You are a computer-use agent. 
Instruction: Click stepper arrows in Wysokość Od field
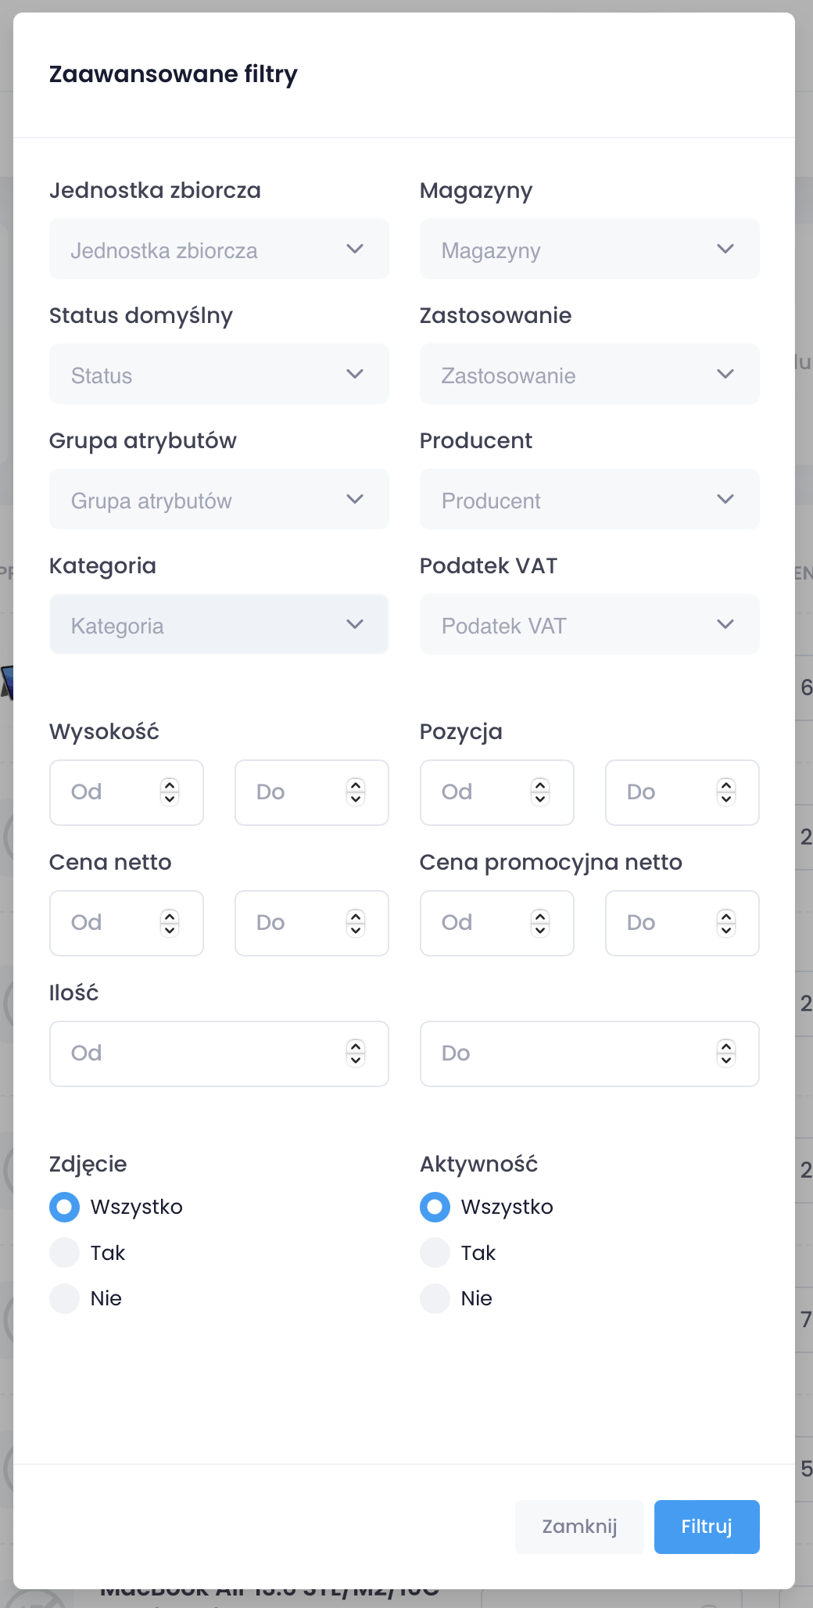[170, 792]
